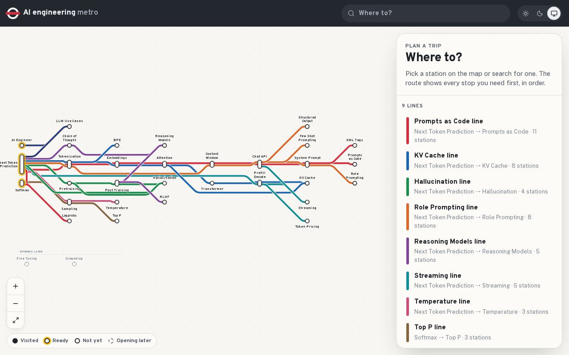Select system theme monitor icon
Viewport: 569px width, 355px height.
tap(554, 13)
